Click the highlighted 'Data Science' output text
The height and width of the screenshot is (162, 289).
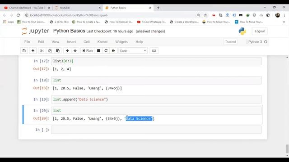[139, 118]
